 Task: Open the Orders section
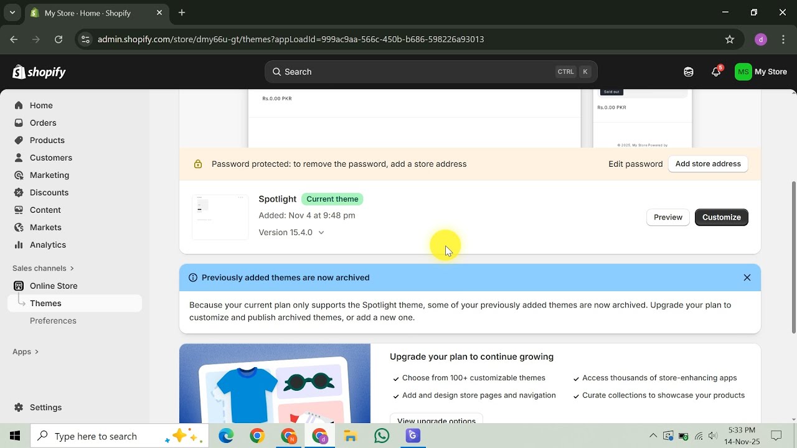pyautogui.click(x=43, y=123)
